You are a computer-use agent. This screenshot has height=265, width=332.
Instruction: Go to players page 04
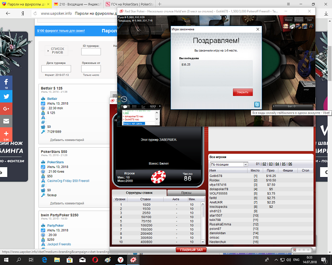click(277, 164)
